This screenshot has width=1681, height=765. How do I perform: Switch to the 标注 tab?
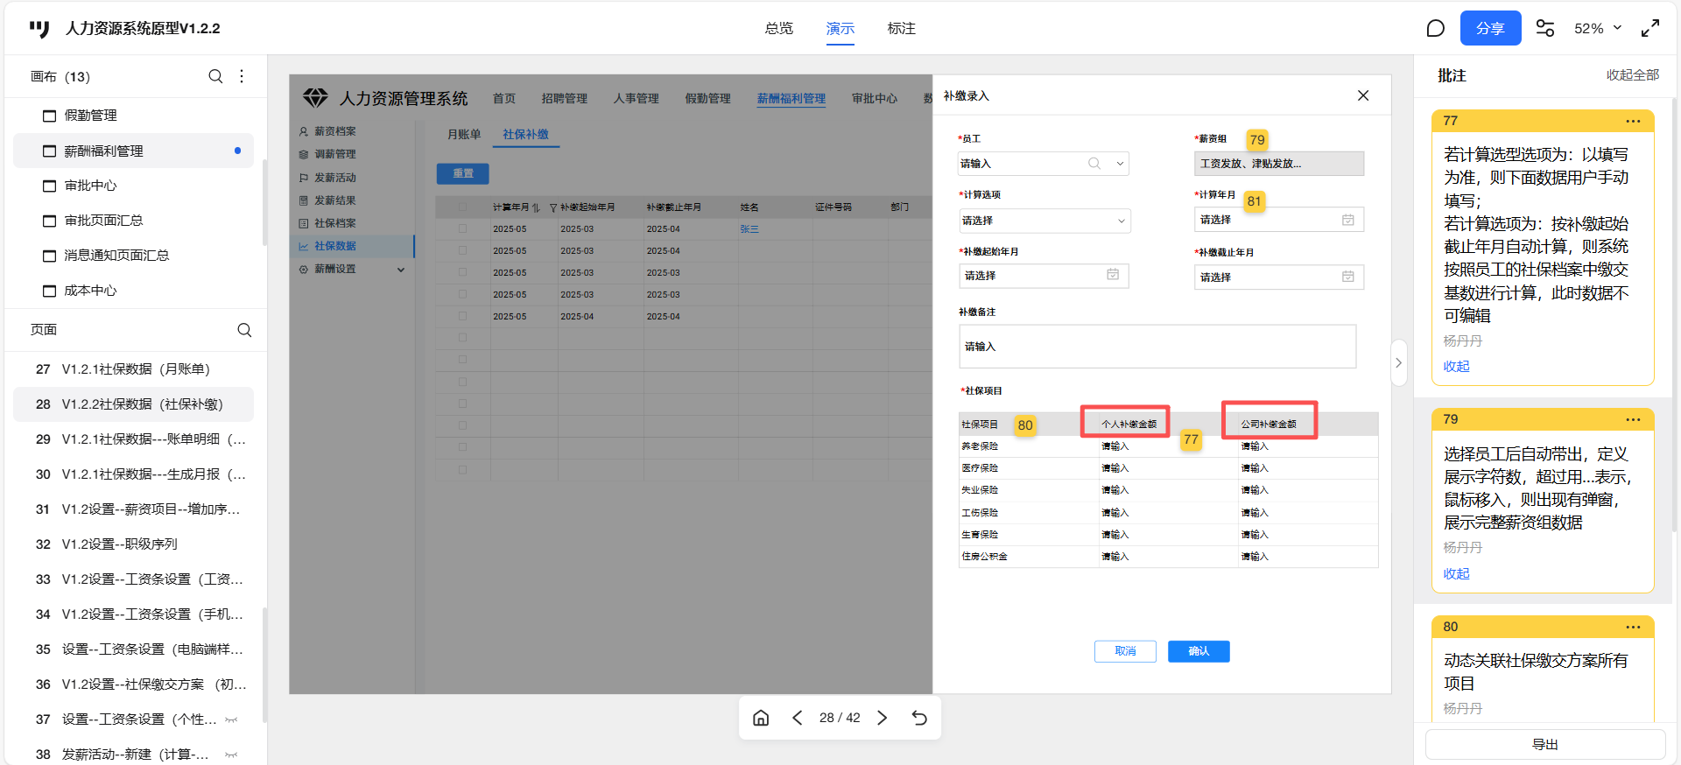click(901, 29)
